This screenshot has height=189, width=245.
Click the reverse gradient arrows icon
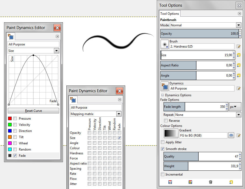coord(231,135)
